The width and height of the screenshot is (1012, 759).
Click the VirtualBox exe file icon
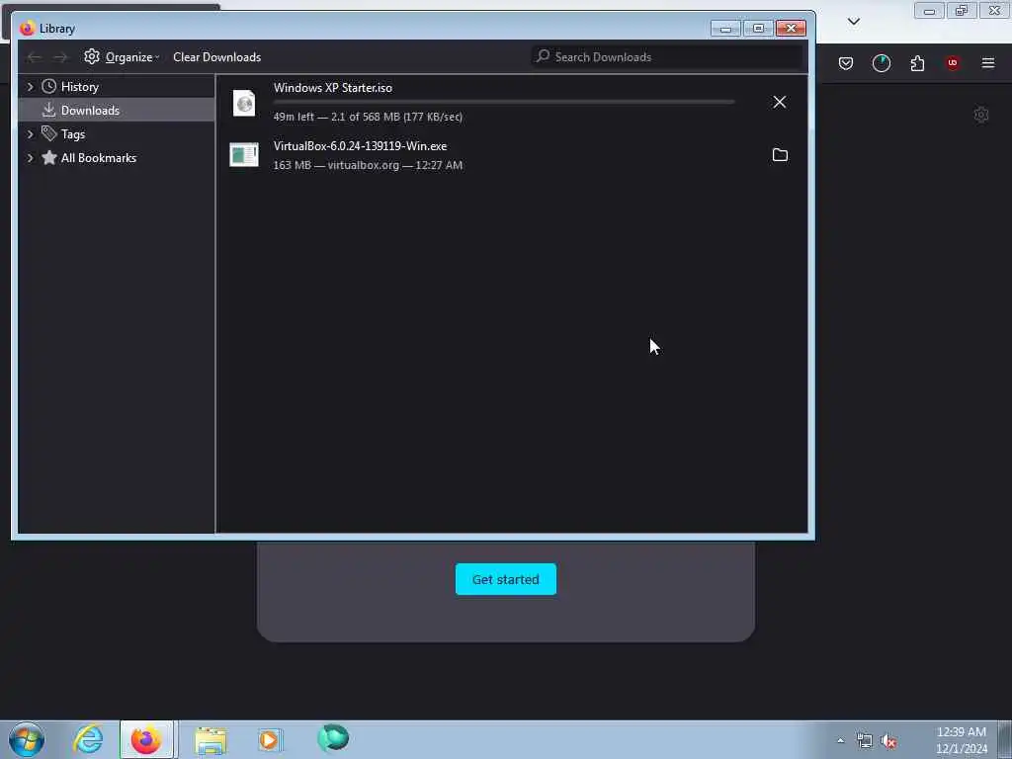point(244,155)
